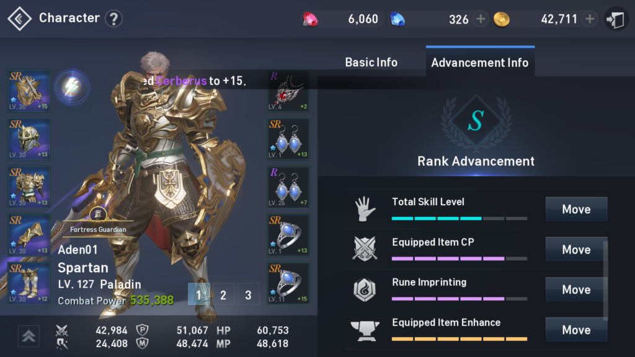The image size is (635, 357).
Task: Open the Advancement Info tab
Action: coord(480,63)
